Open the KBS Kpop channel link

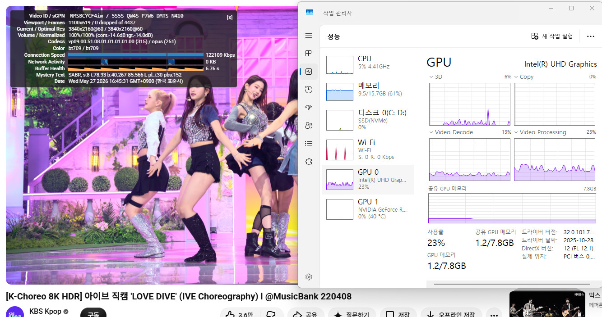(x=46, y=311)
